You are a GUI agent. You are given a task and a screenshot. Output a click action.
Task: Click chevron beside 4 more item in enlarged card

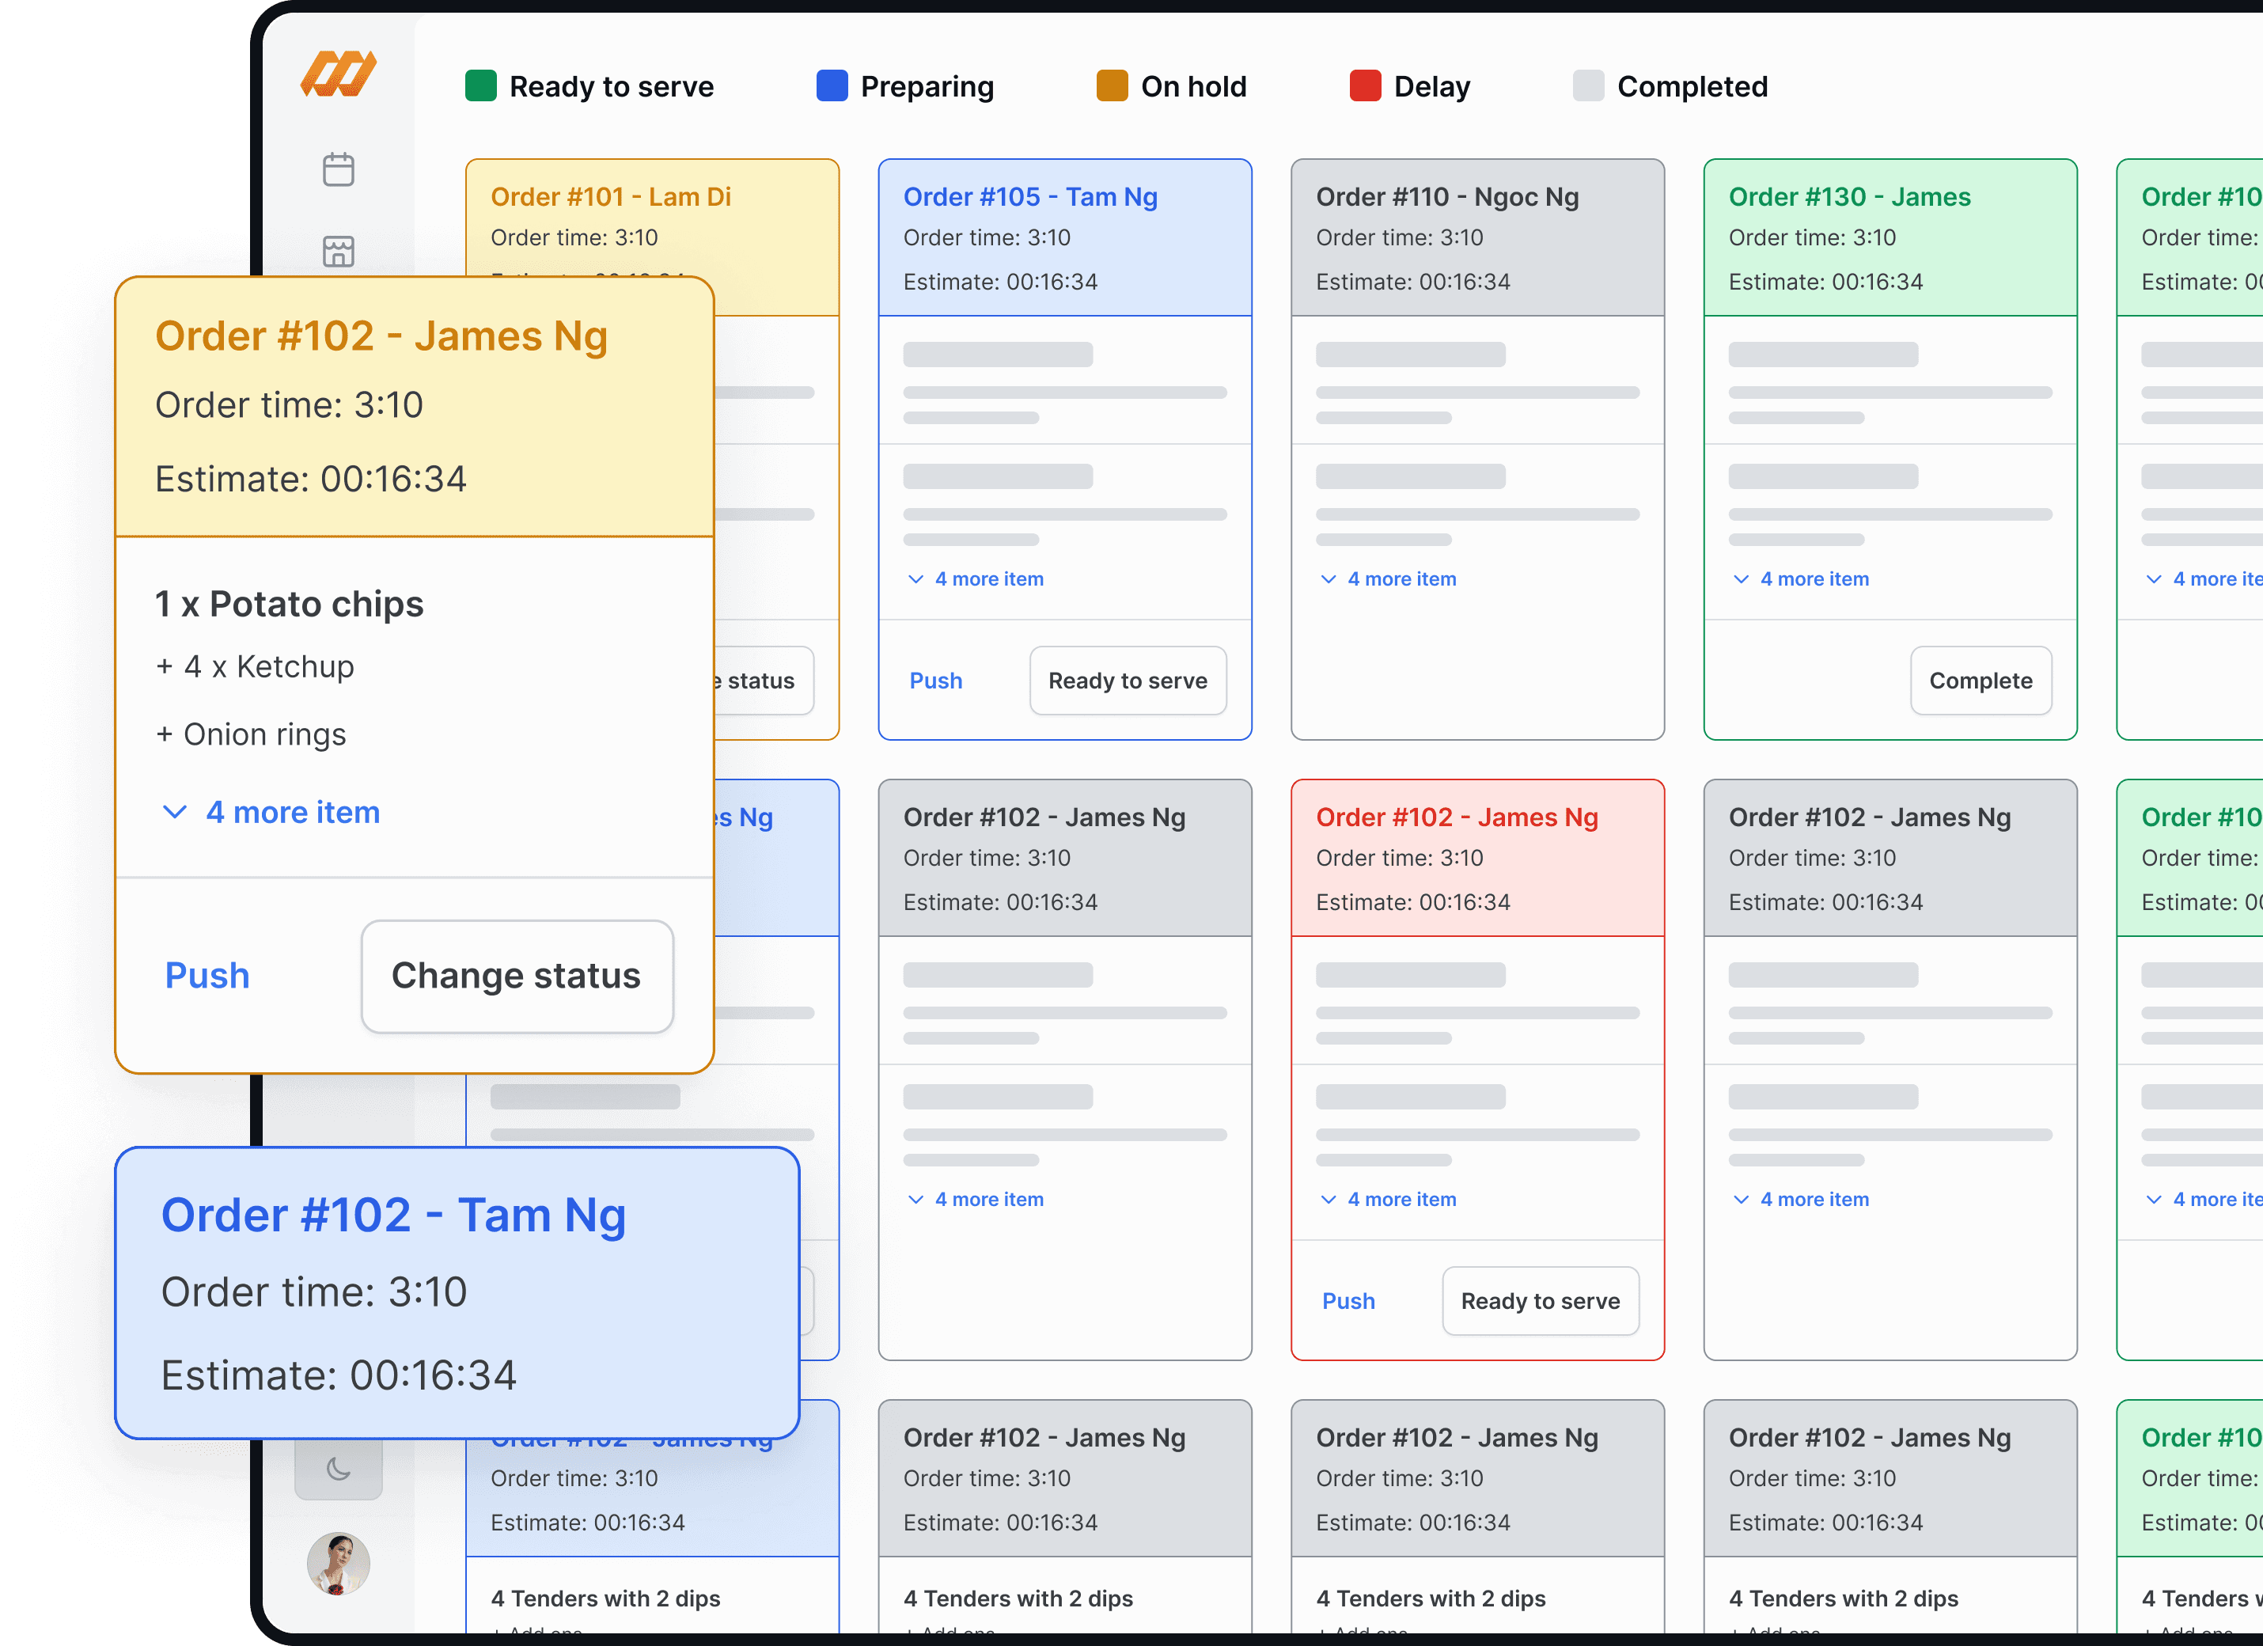(x=175, y=813)
